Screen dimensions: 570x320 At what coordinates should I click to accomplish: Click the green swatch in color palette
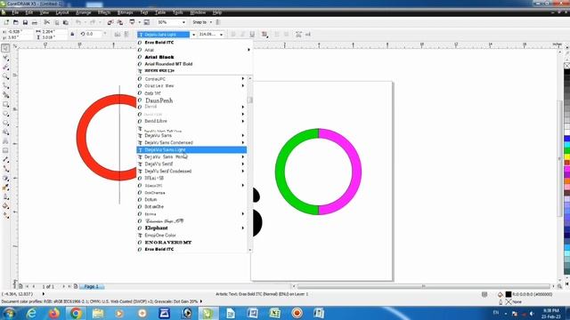pyautogui.click(x=566, y=150)
